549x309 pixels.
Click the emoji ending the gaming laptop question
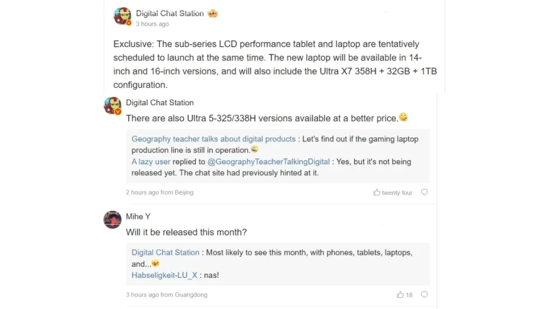point(255,150)
